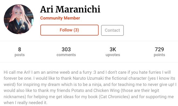The image size is (178, 106).
Task: Open Ari Maranichi's profile avatar
Action: point(19,19)
